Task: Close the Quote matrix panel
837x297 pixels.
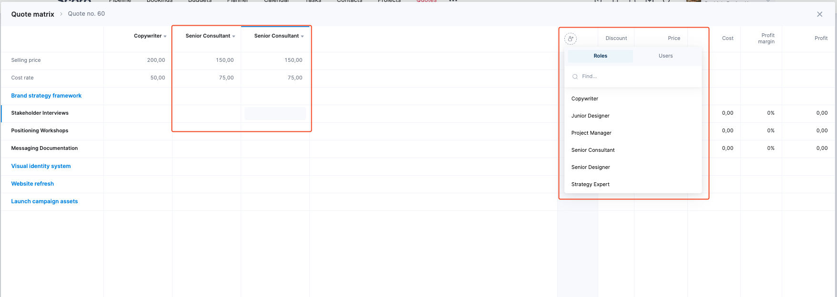Action: [x=819, y=14]
